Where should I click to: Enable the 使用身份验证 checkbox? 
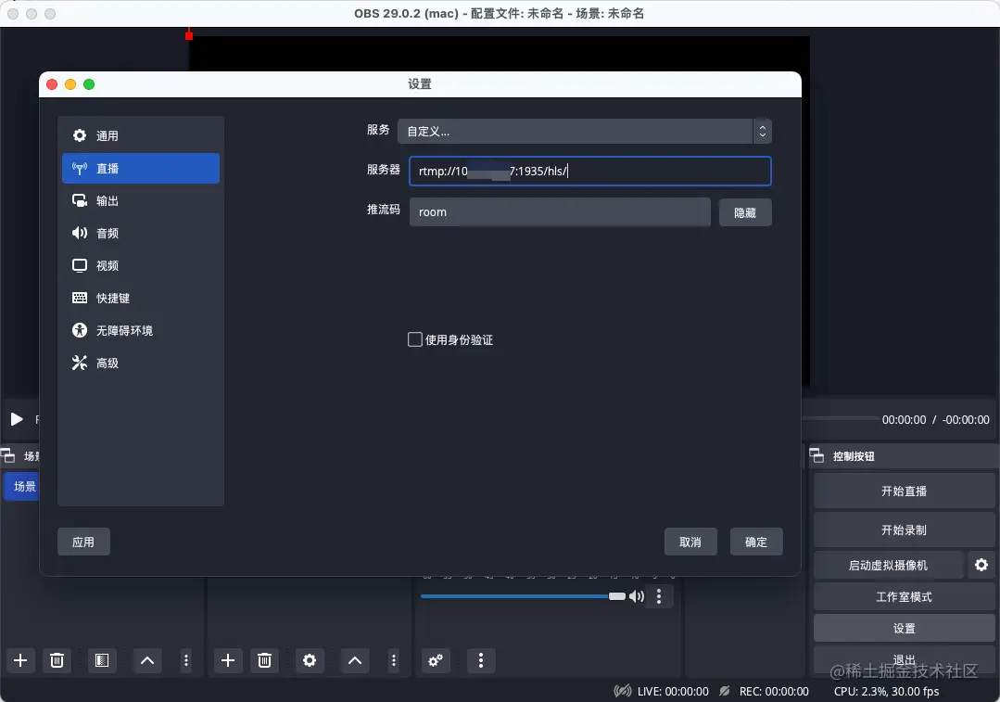coord(415,339)
